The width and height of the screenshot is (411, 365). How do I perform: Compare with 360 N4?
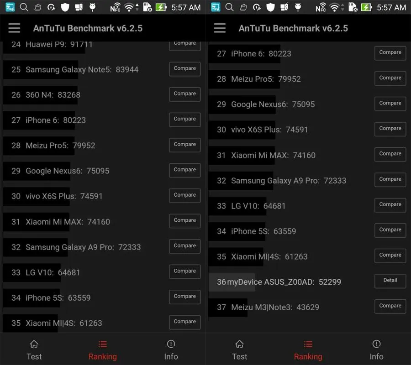(x=185, y=94)
